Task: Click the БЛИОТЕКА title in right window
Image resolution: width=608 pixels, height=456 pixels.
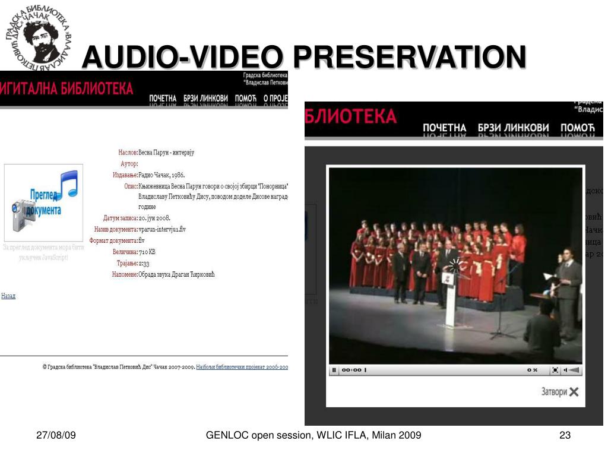Action: [351, 116]
